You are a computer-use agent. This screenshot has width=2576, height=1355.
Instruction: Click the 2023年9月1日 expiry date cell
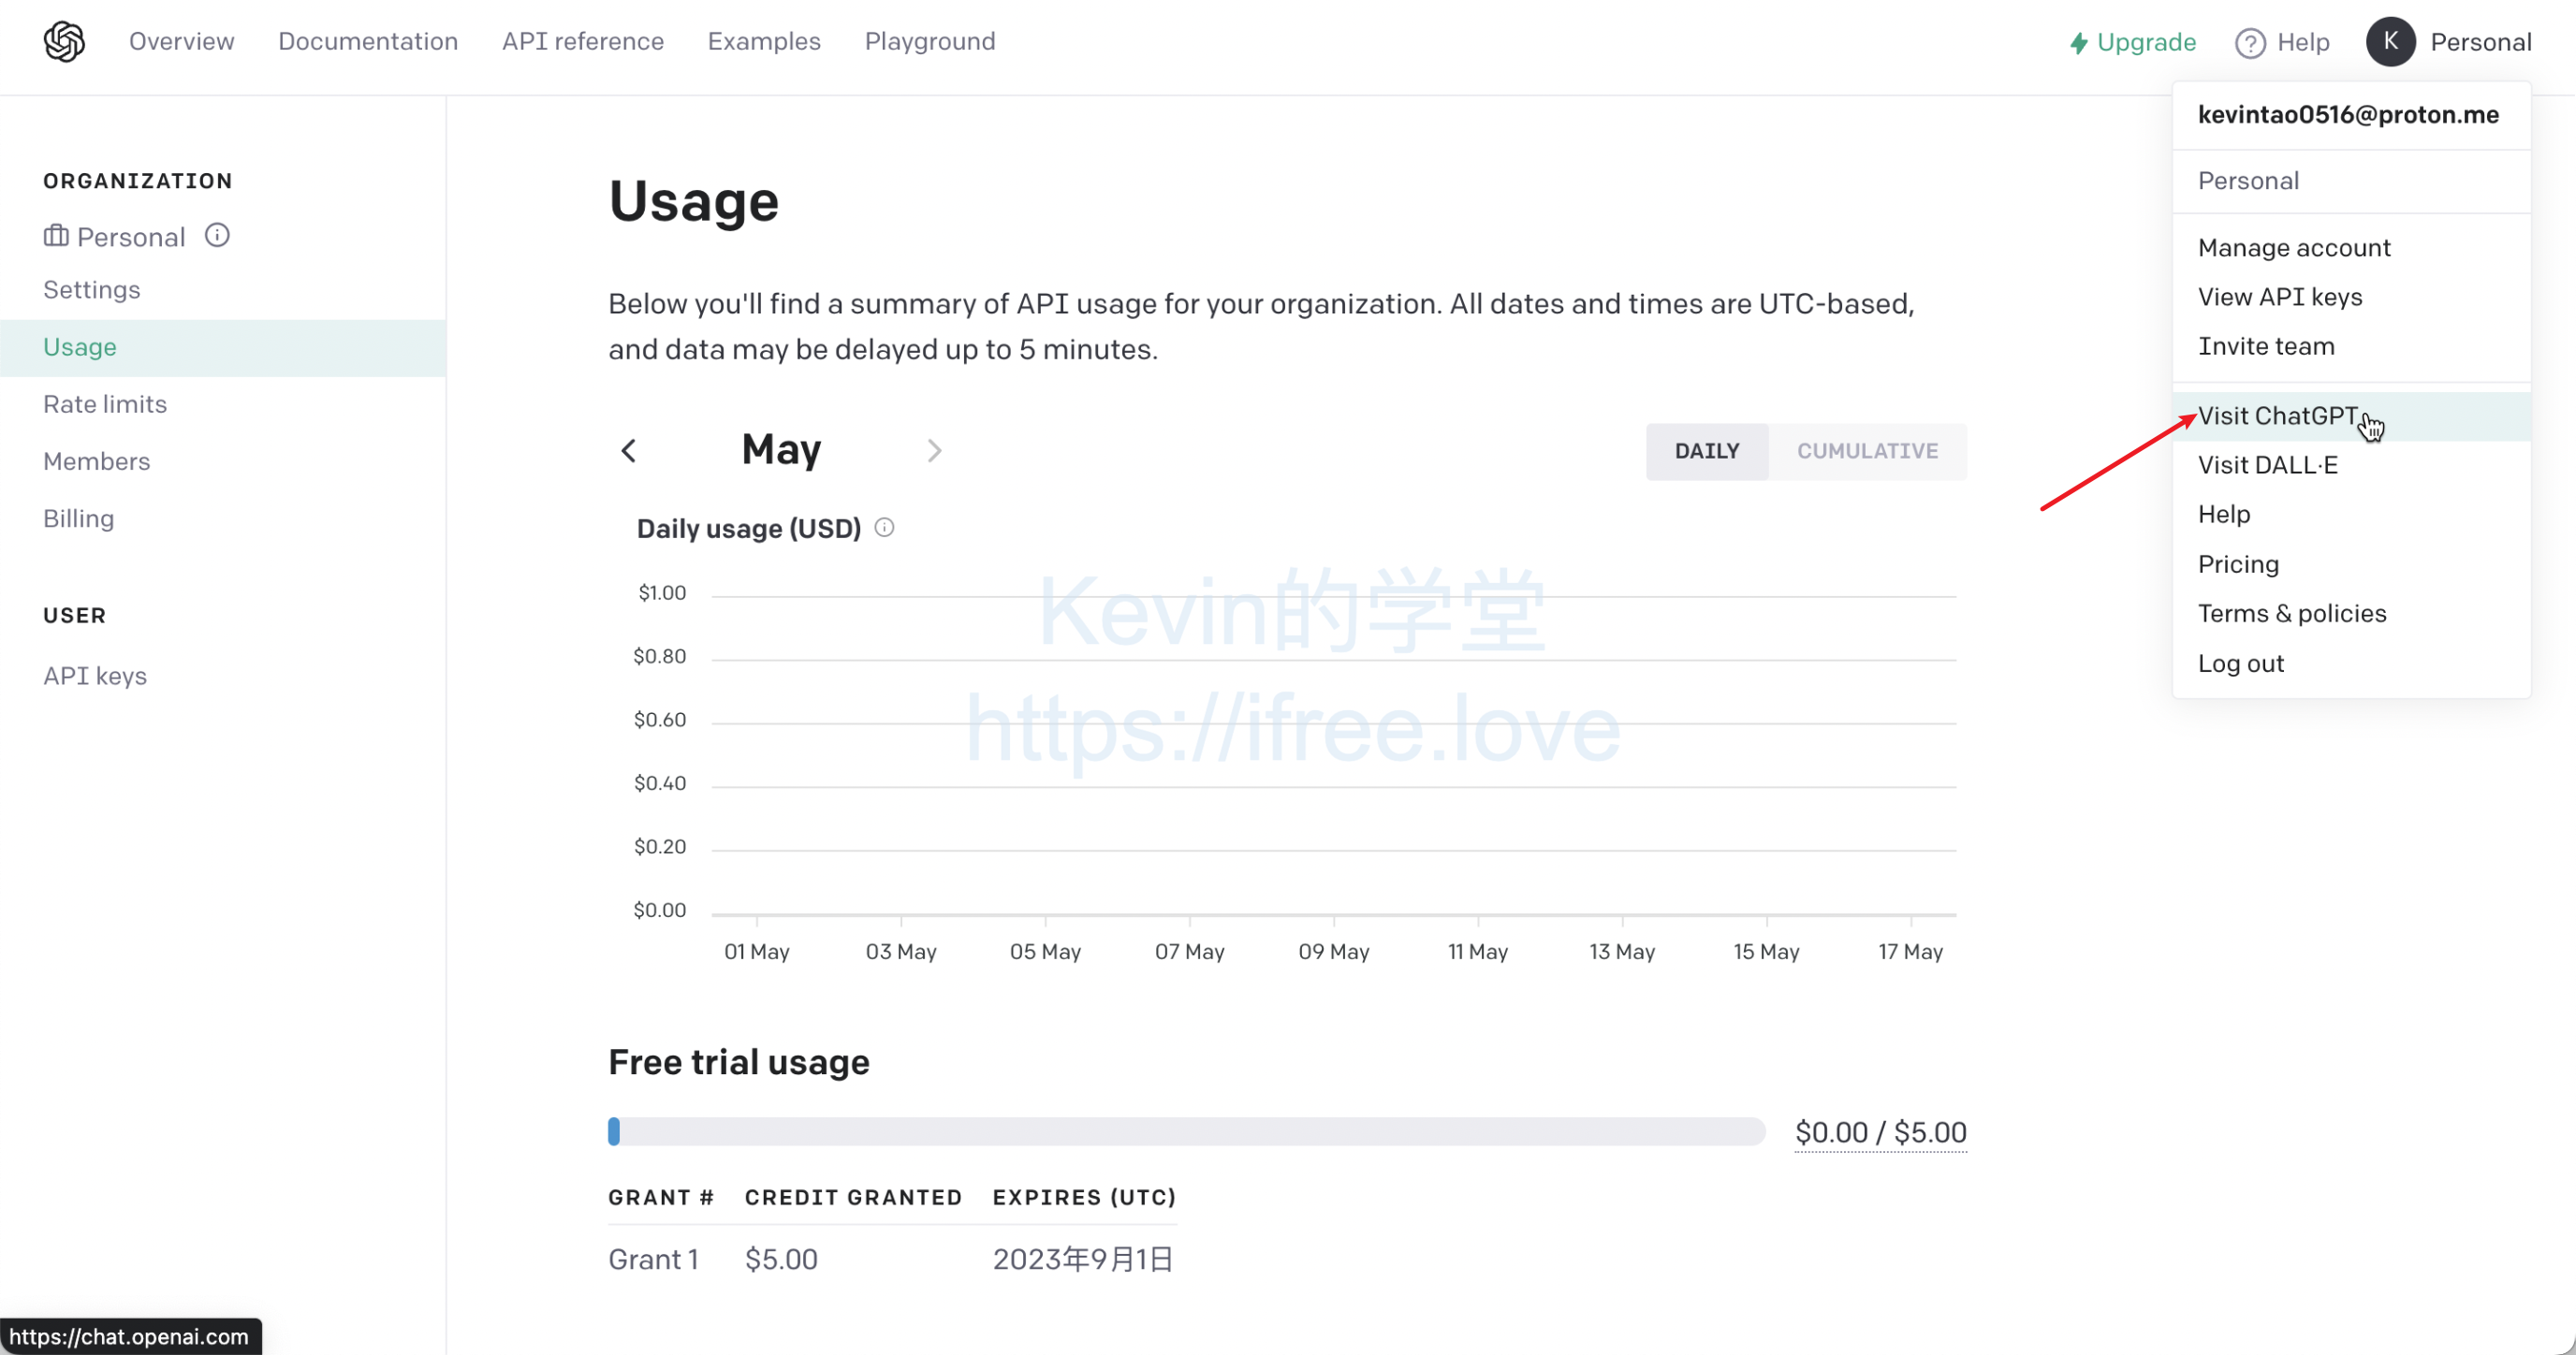tap(1083, 1259)
